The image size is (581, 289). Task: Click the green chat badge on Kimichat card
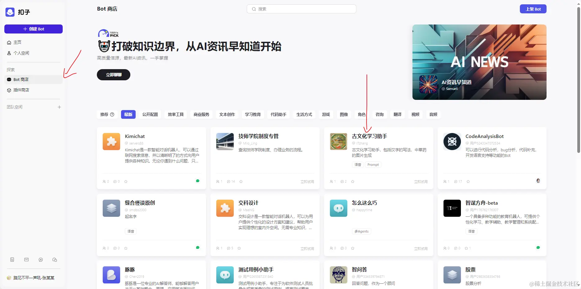(198, 181)
